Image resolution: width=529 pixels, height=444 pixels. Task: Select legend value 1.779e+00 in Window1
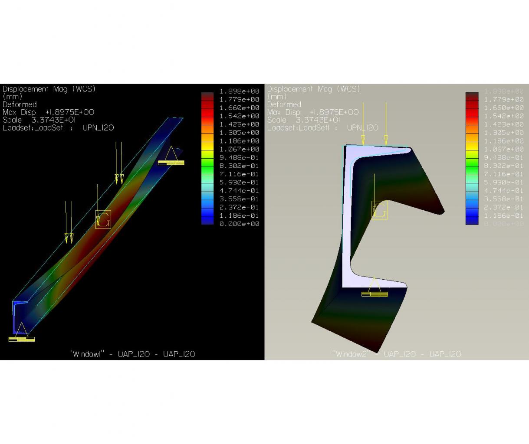pyautogui.click(x=240, y=99)
